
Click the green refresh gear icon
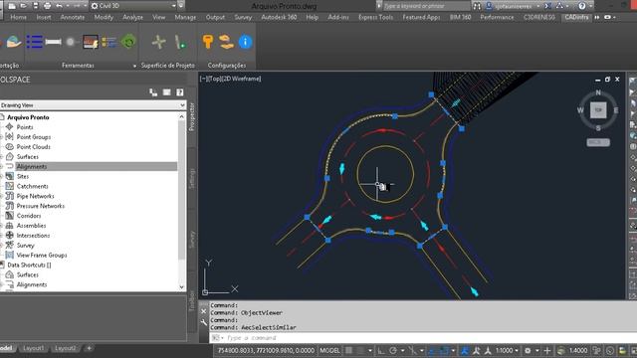(128, 42)
